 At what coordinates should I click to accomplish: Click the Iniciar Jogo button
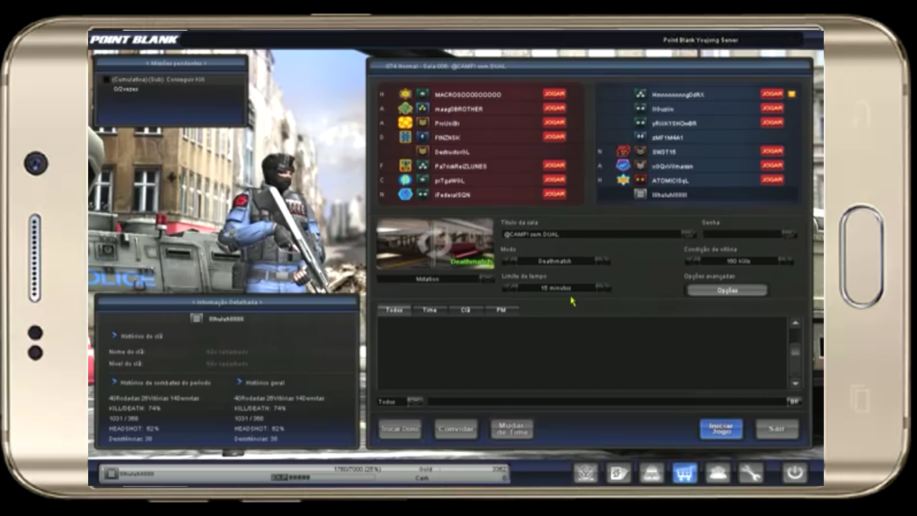pos(721,429)
